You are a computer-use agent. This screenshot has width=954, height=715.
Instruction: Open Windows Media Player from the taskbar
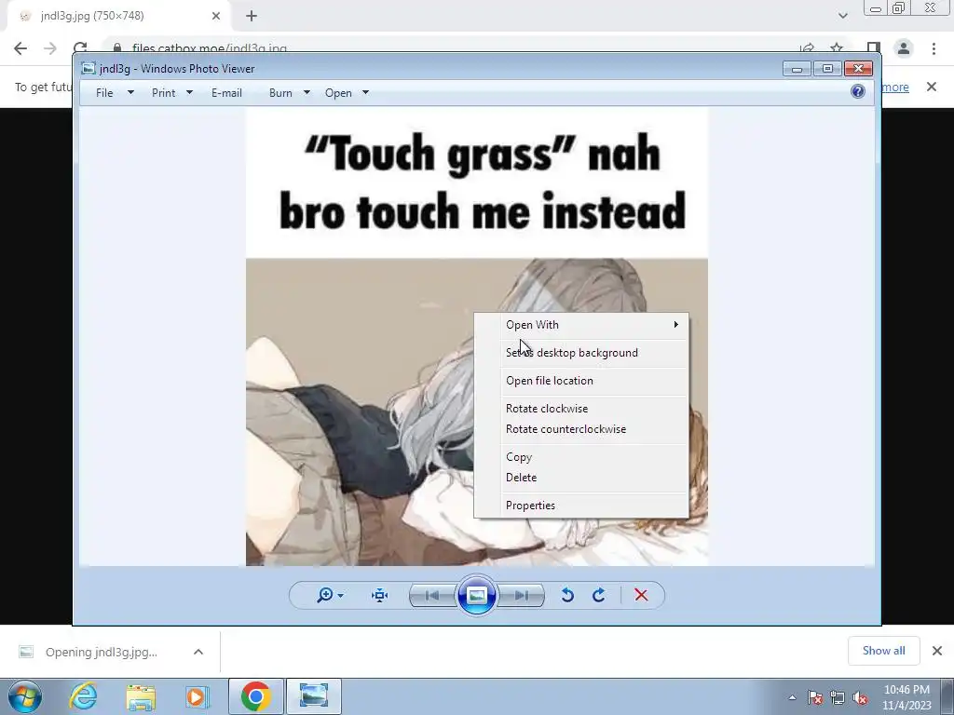click(x=197, y=696)
